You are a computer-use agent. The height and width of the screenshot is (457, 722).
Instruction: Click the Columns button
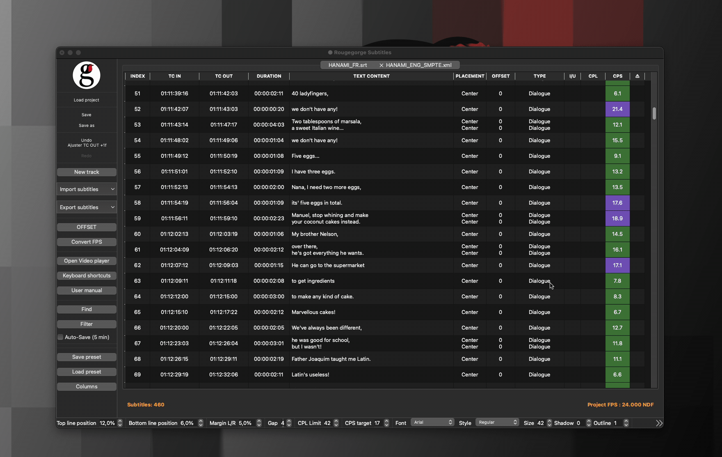tap(87, 387)
